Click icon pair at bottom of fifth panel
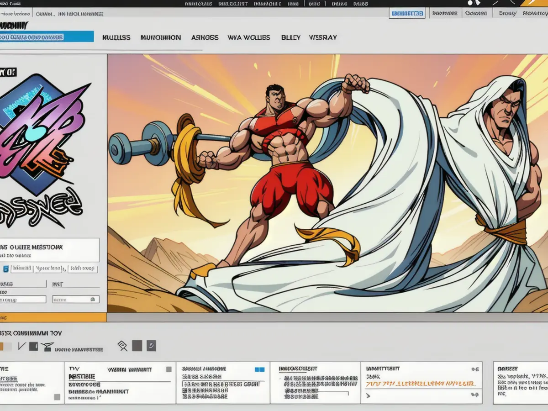 [x=475, y=394]
